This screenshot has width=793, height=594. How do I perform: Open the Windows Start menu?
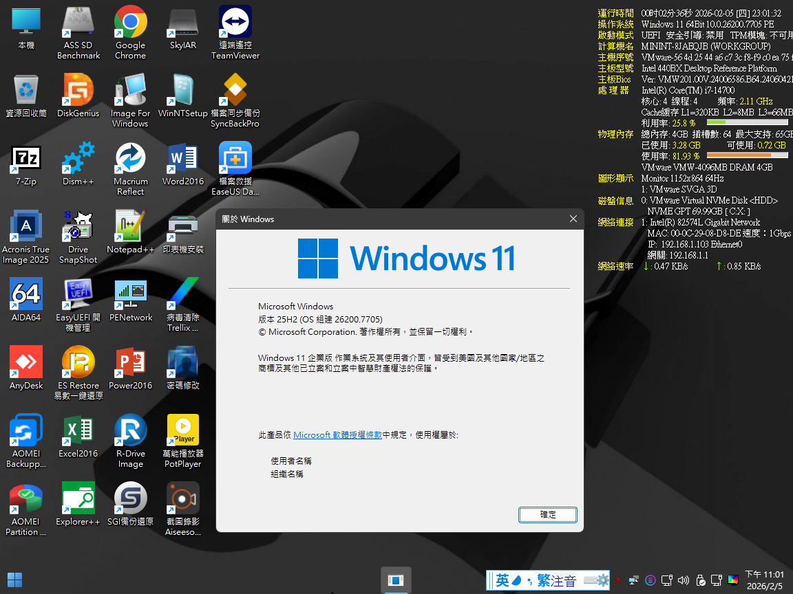14,580
